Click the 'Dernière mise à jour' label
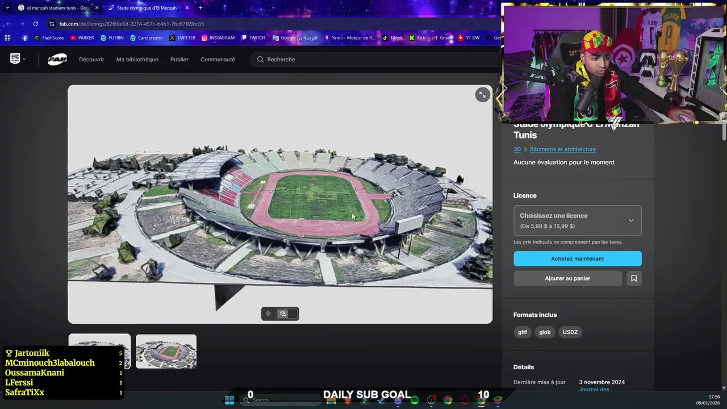727x409 pixels. coord(540,382)
